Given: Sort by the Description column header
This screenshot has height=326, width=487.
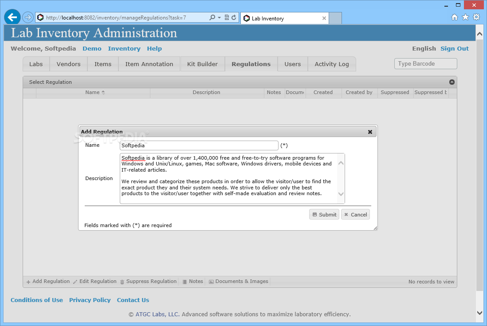Looking at the screenshot, I should point(207,93).
